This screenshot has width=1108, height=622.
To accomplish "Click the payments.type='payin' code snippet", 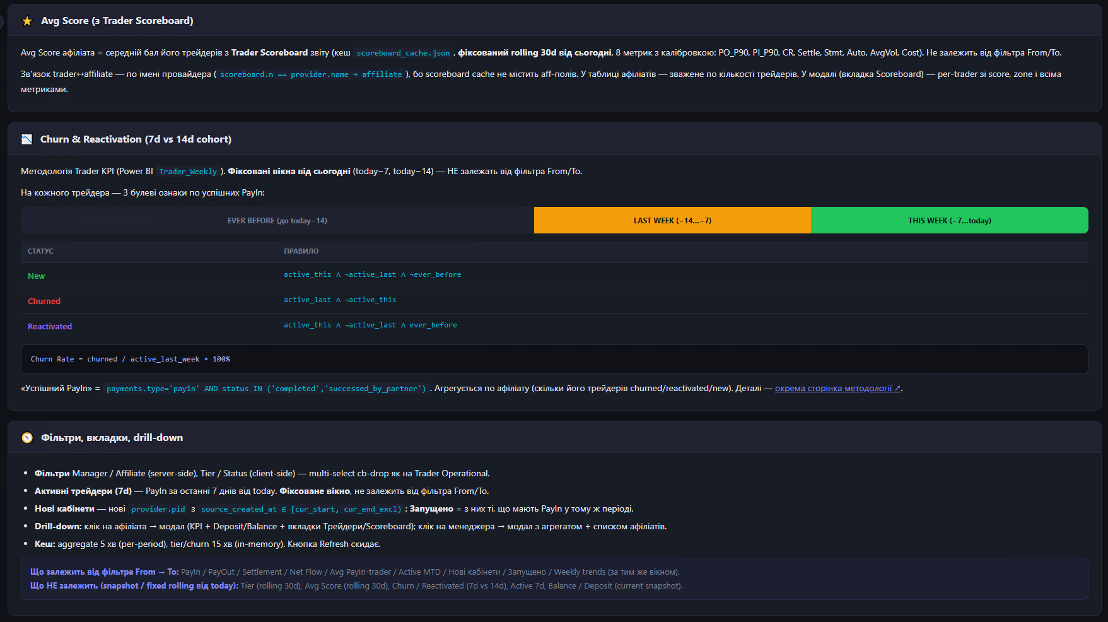I will pos(266,389).
